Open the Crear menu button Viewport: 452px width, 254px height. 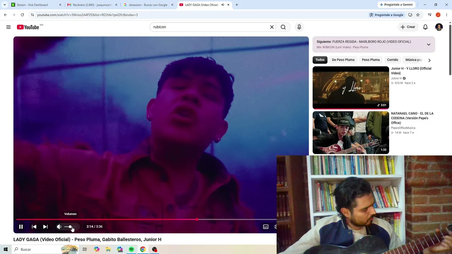click(408, 27)
